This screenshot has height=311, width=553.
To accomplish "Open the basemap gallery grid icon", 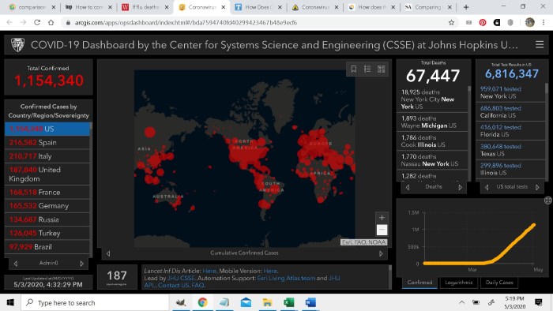I will click(x=382, y=69).
